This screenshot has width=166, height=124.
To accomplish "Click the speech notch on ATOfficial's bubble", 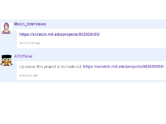I will (15, 62).
